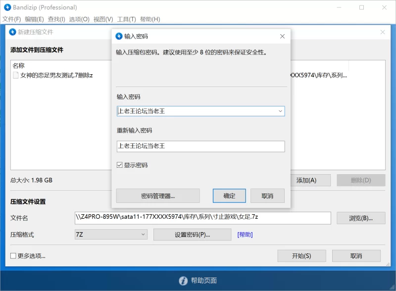
Task: Open the 文件(F) menu
Action: (x=11, y=19)
